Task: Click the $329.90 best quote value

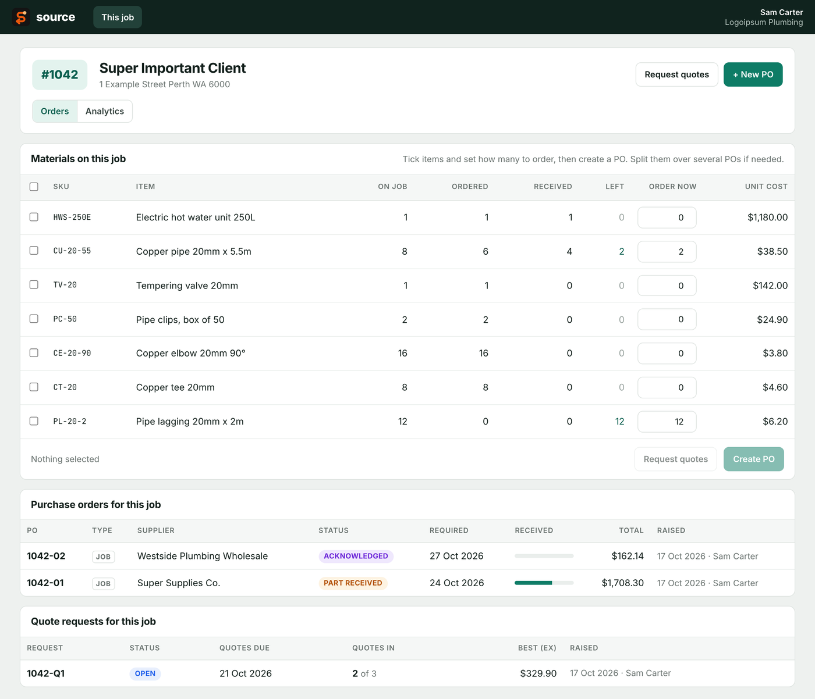Action: pos(538,673)
